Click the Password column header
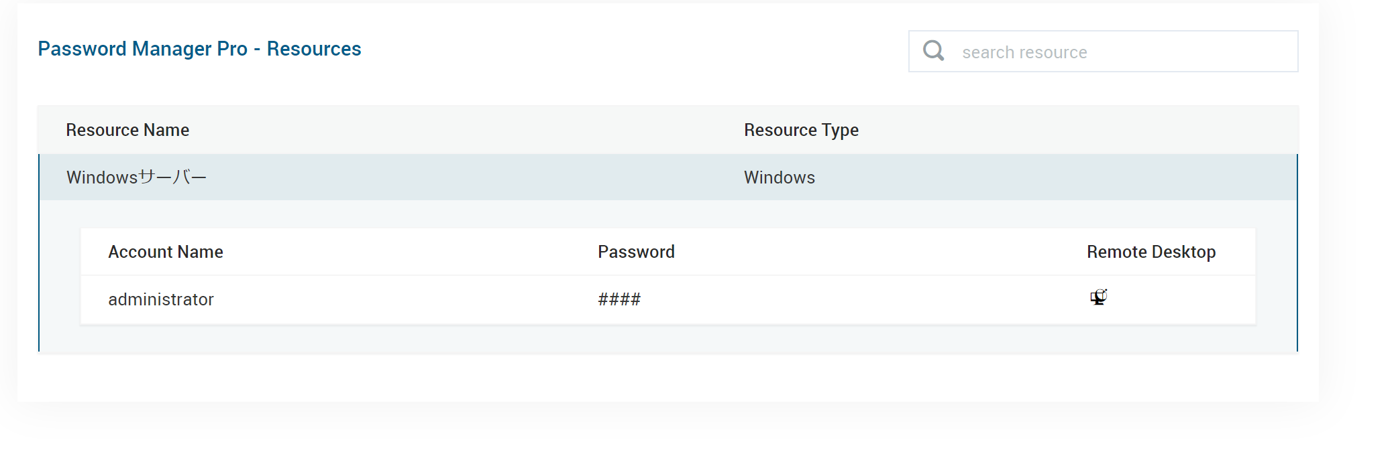Viewport: 1394px width, 452px height. pyautogui.click(x=636, y=252)
